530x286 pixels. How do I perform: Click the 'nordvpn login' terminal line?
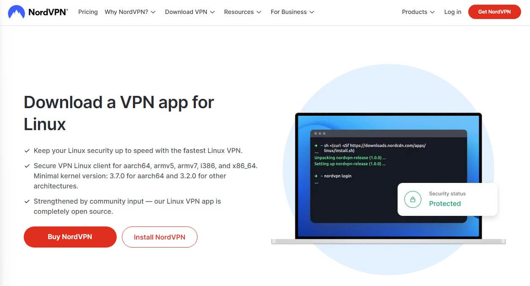pos(333,176)
